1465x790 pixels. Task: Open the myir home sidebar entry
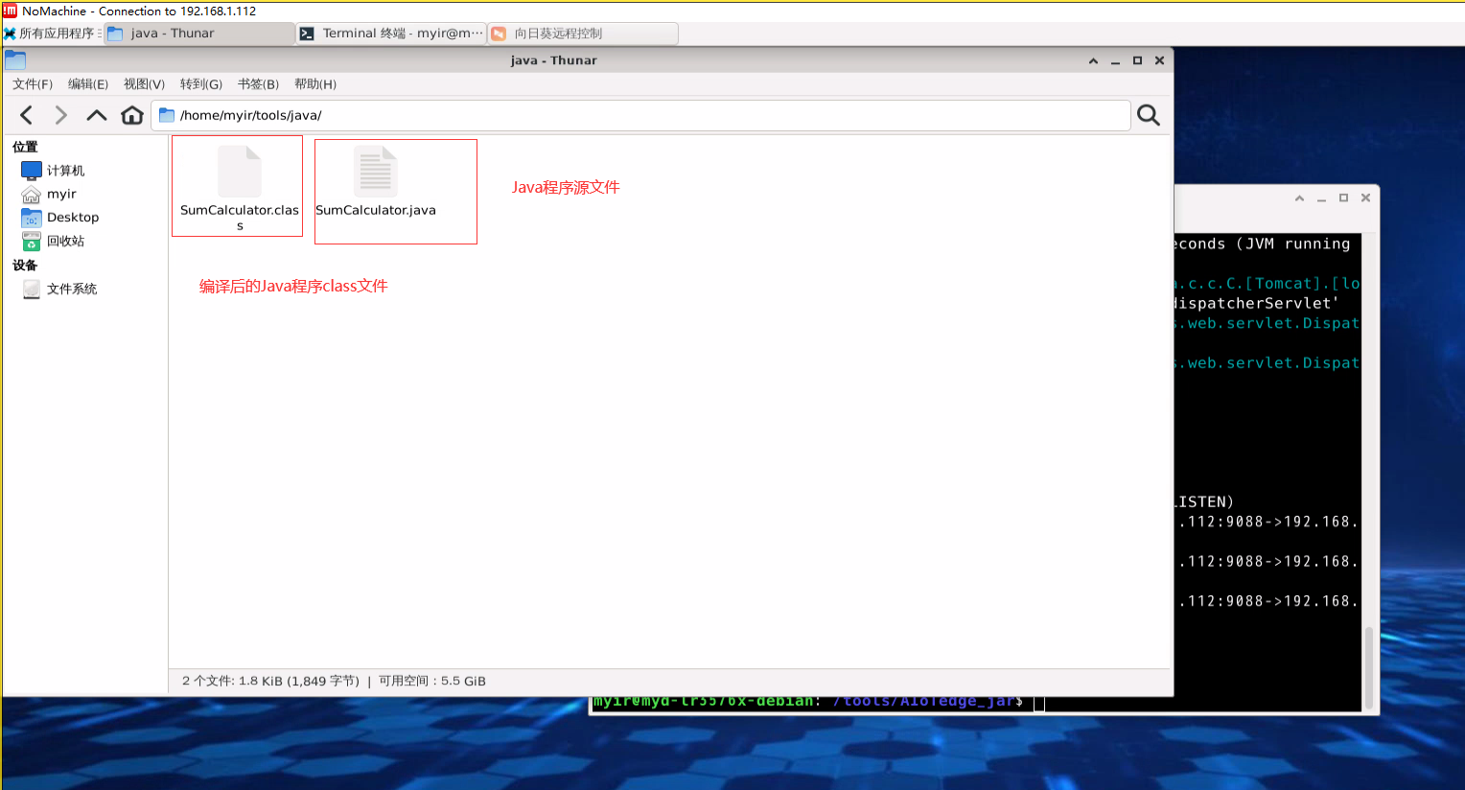[60, 194]
